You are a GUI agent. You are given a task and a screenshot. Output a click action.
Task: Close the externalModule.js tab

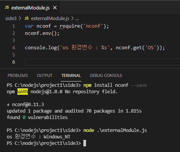pyautogui.click(x=55, y=8)
